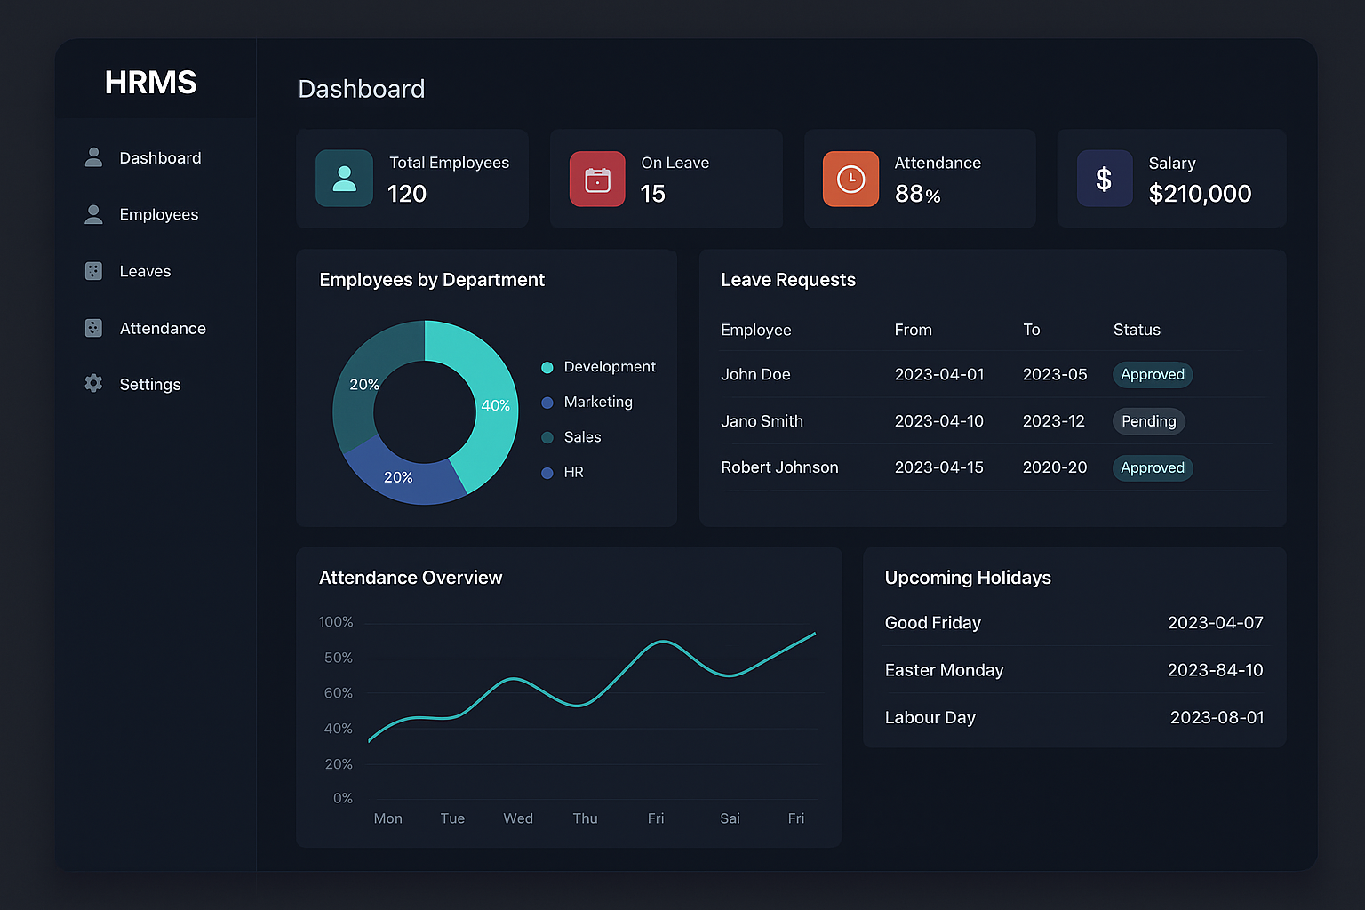Select the Employees person icon in sidebar
Viewport: 1365px width, 910px height.
[x=93, y=214]
